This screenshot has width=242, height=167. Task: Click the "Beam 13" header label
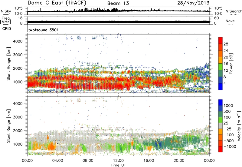118,3
